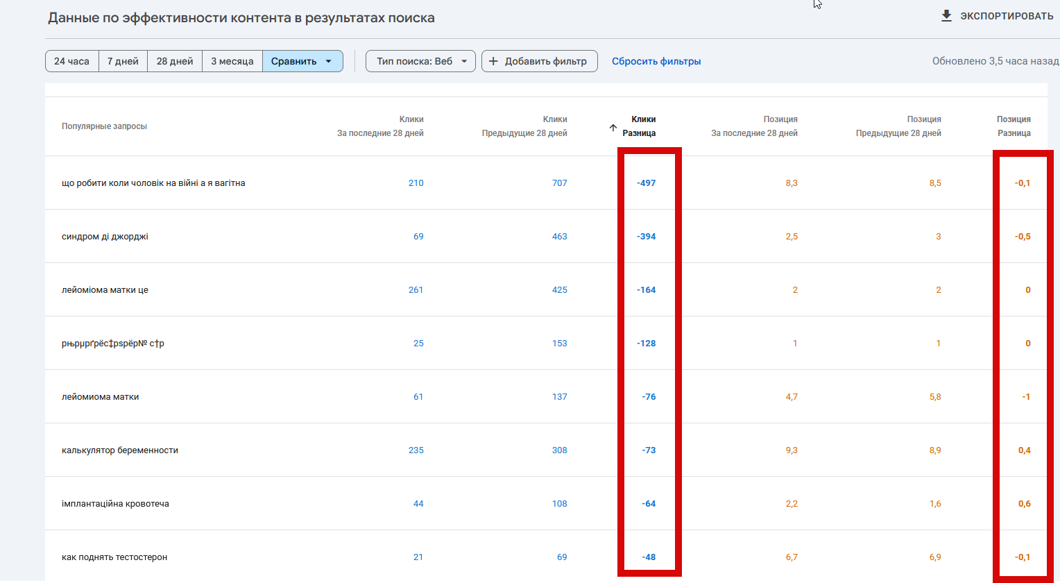
Task: Sort by the Популярные запросы column header
Action: click(104, 126)
